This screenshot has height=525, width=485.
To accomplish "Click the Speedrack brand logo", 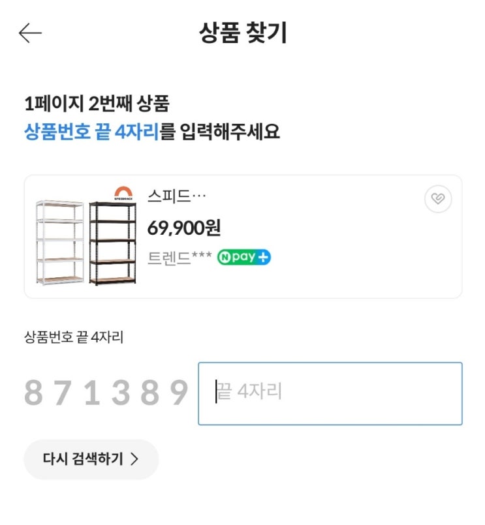I will pyautogui.click(x=123, y=192).
